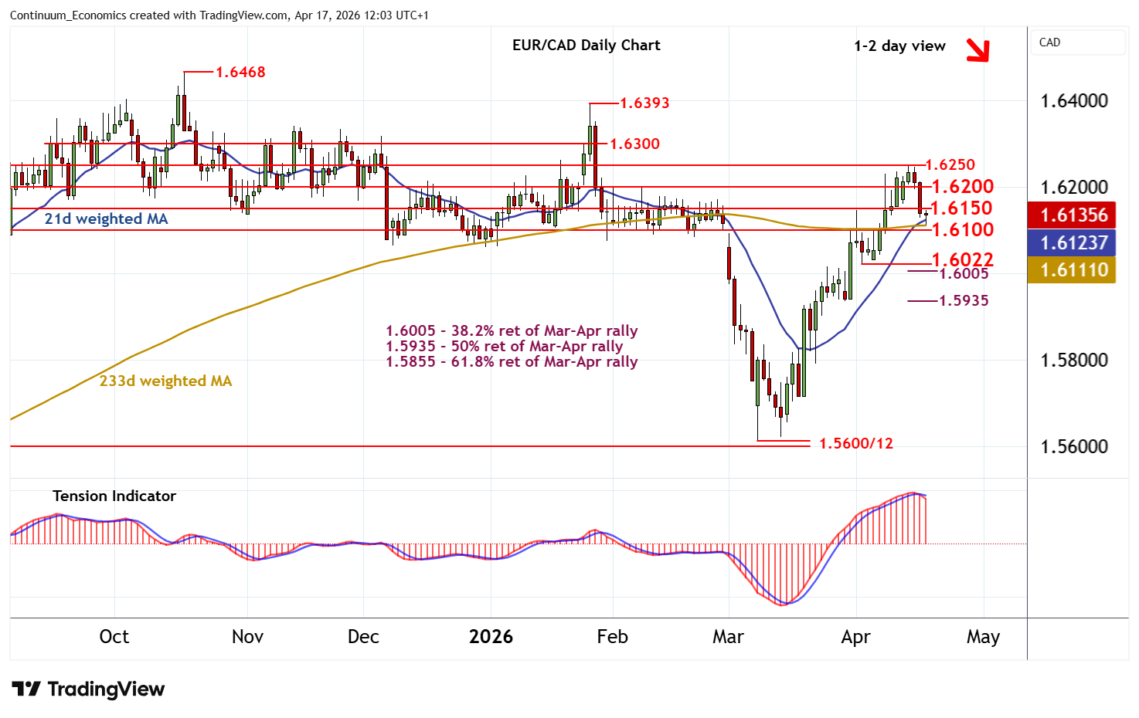This screenshot has width=1139, height=718.
Task: Click the 1.6250 resistance level label
Action: (x=950, y=164)
